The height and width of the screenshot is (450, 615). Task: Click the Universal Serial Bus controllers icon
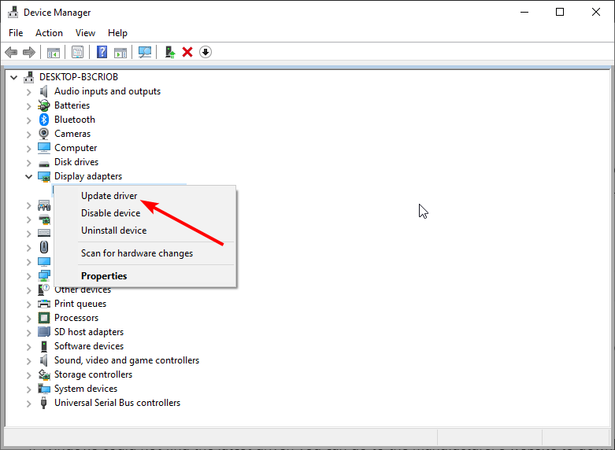coord(44,403)
